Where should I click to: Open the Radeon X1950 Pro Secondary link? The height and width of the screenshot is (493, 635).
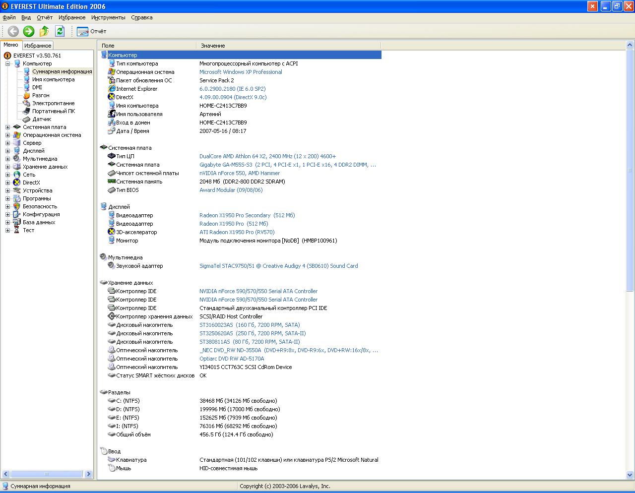click(247, 215)
